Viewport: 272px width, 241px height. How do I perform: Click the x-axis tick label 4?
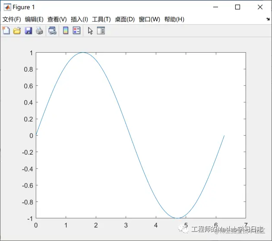point(156,225)
